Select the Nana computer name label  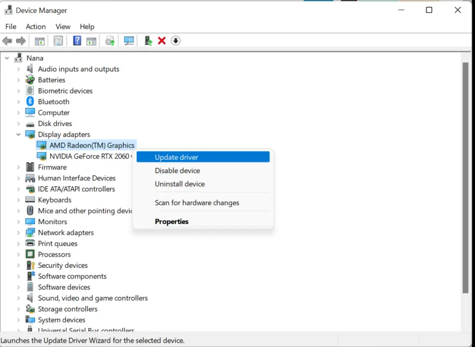pos(35,58)
